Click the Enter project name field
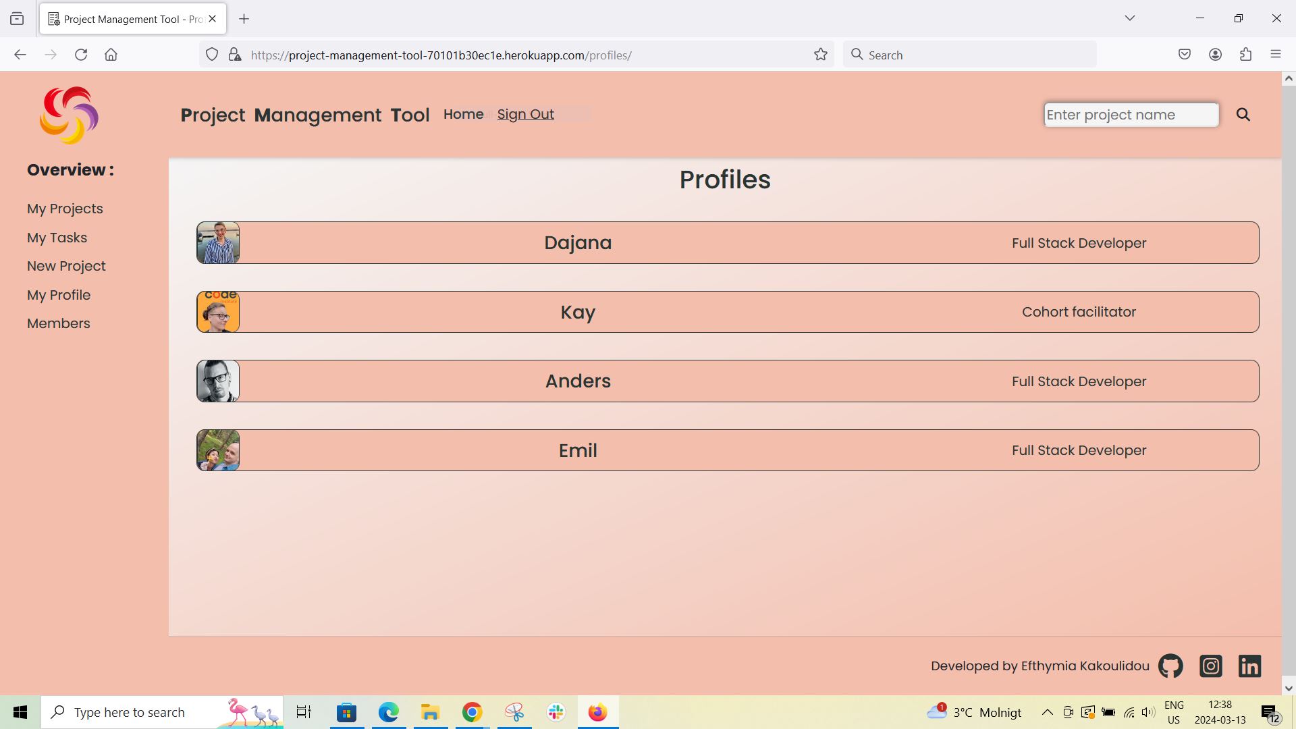The image size is (1296, 729). (1131, 115)
